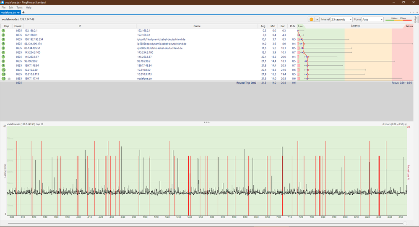Open the Focus Auto dropdown
The height and width of the screenshot is (227, 419).
point(372,19)
